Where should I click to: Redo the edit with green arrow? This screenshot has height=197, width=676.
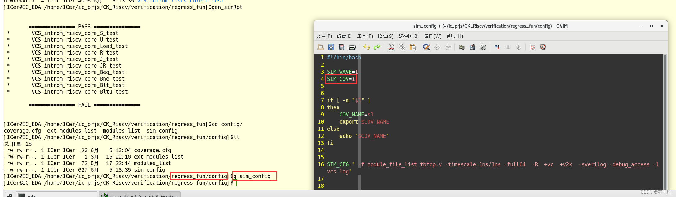[377, 47]
